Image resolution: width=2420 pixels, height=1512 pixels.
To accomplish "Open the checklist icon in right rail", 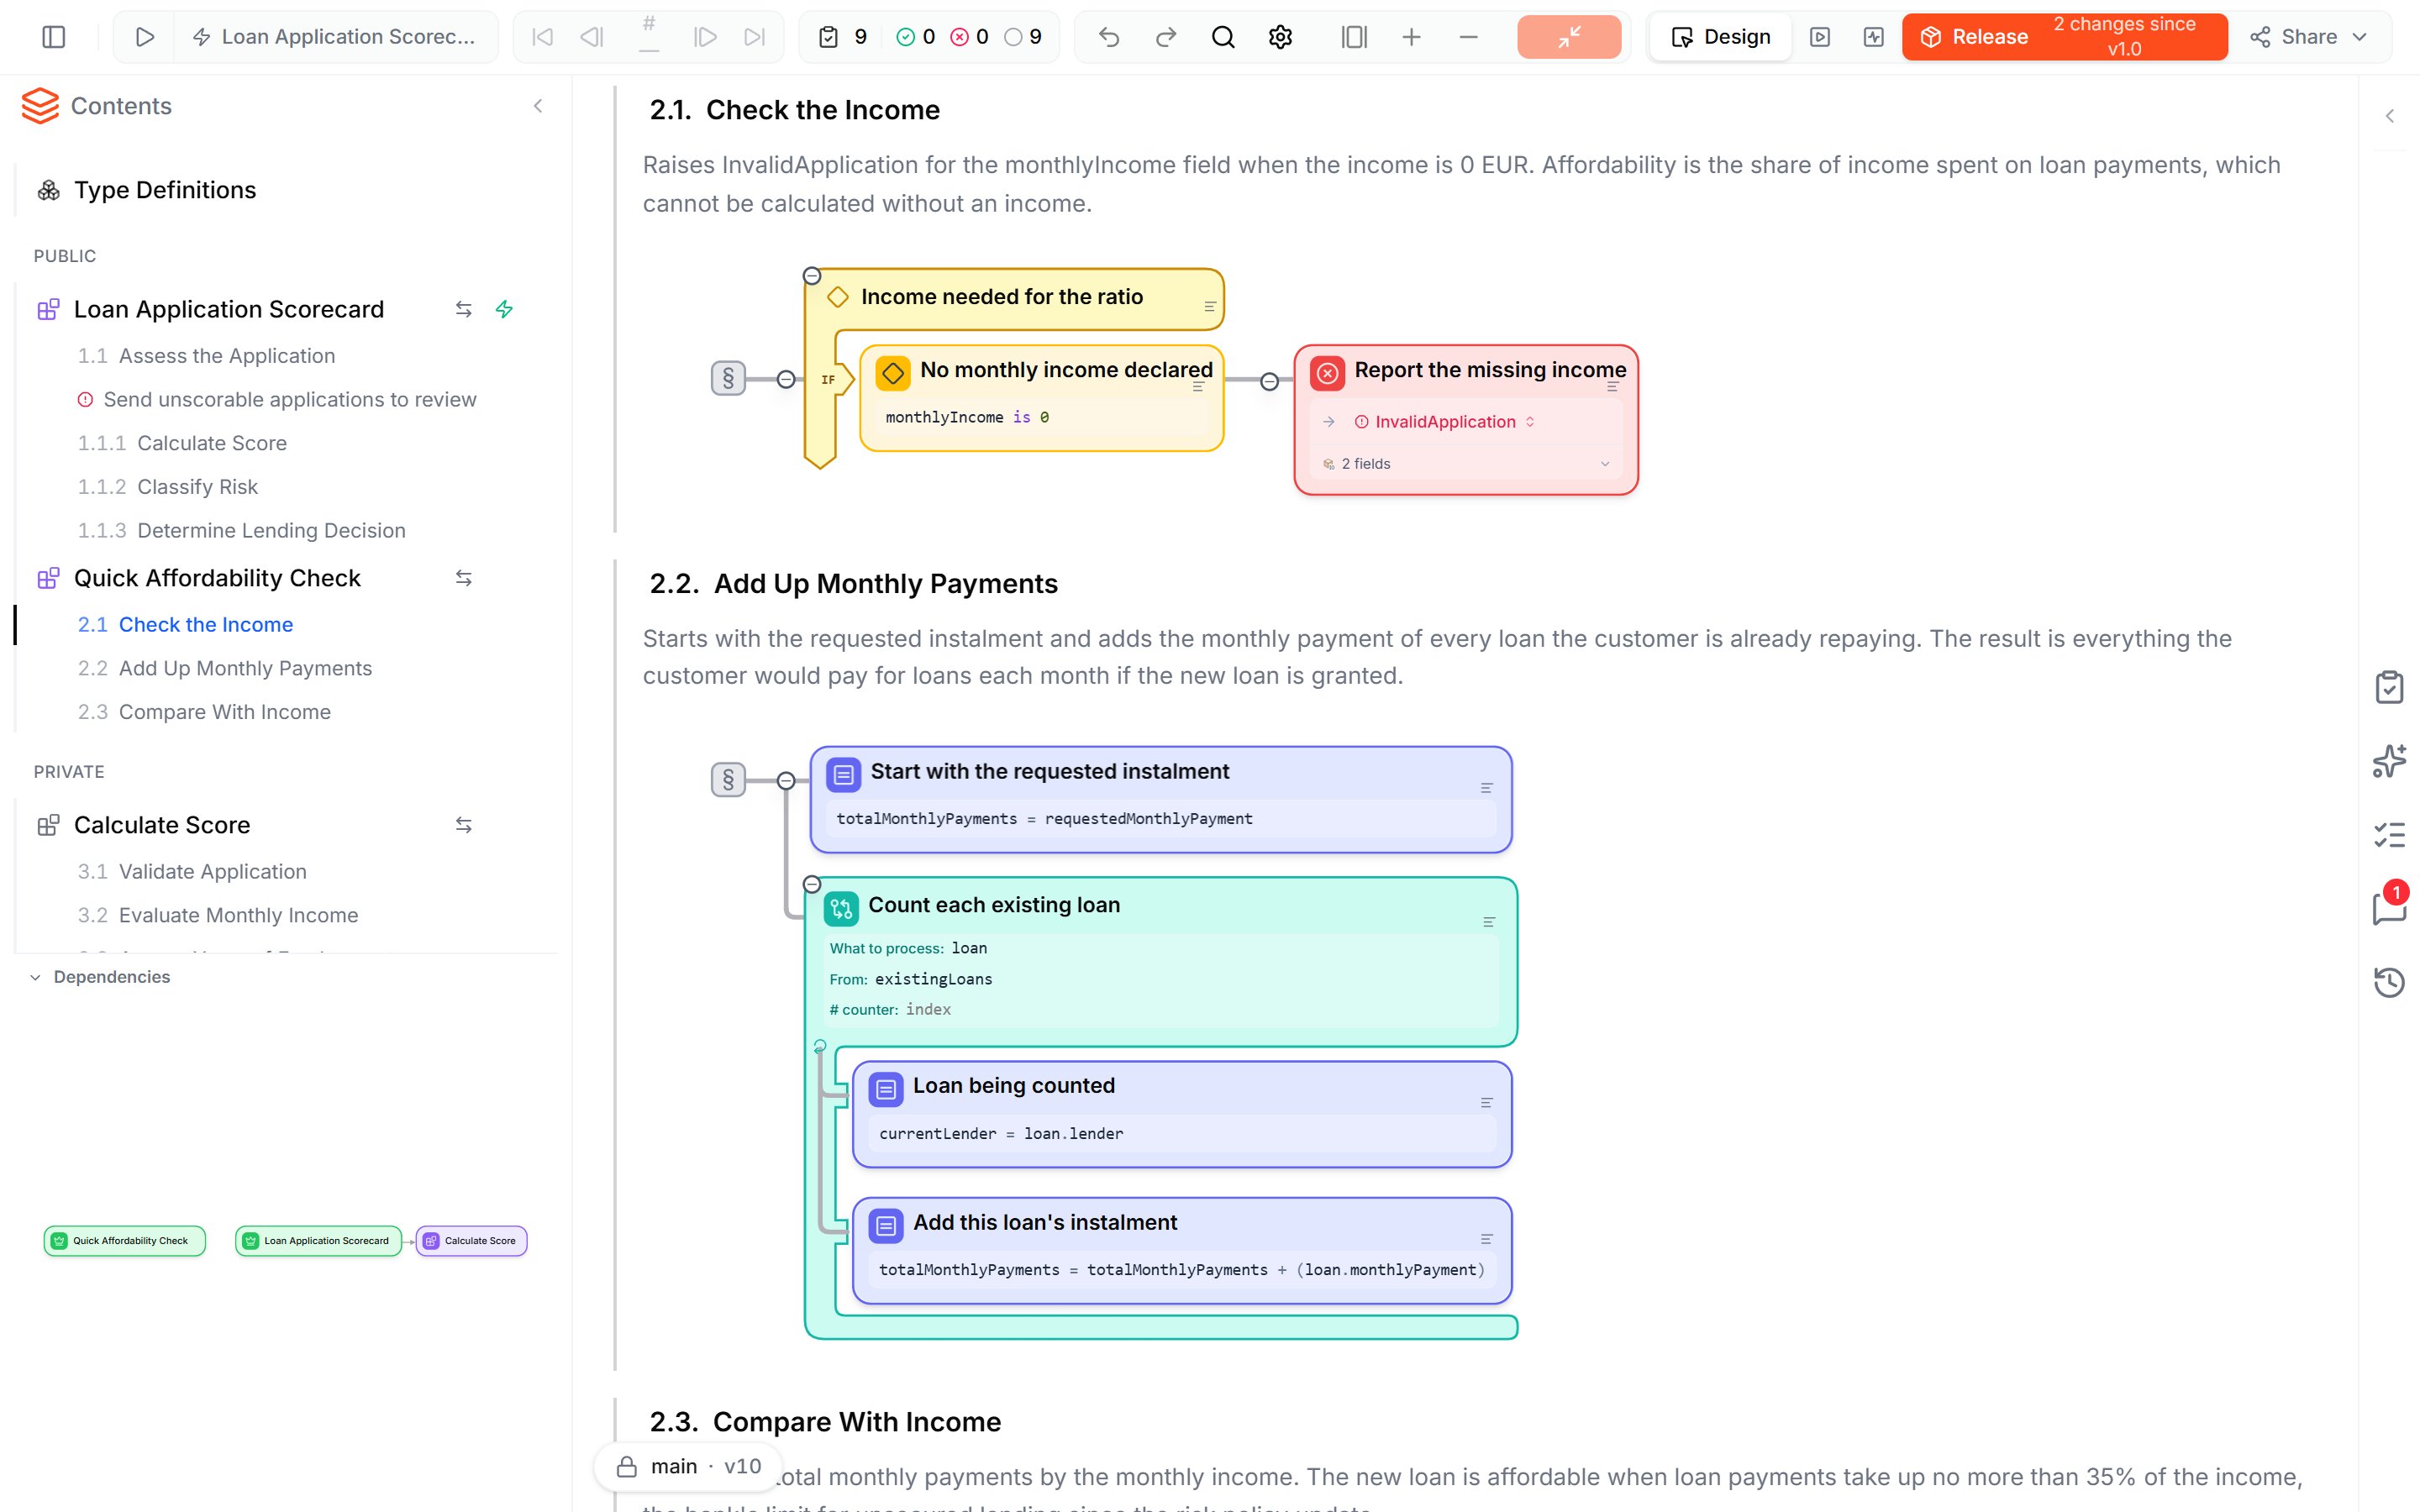I will coord(2389,835).
